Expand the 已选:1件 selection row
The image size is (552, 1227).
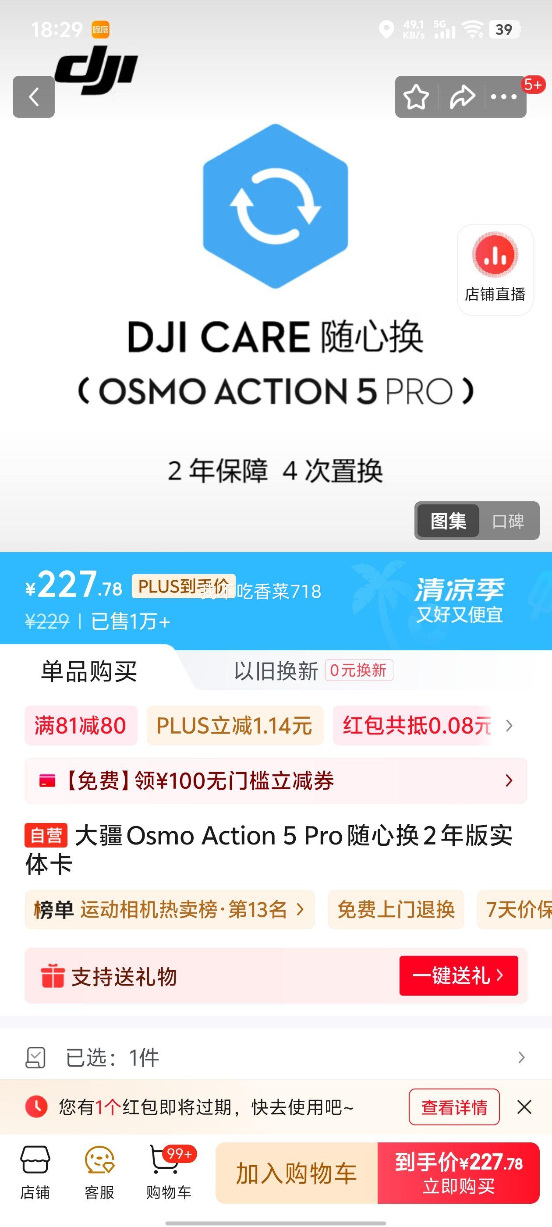pyautogui.click(x=276, y=1057)
